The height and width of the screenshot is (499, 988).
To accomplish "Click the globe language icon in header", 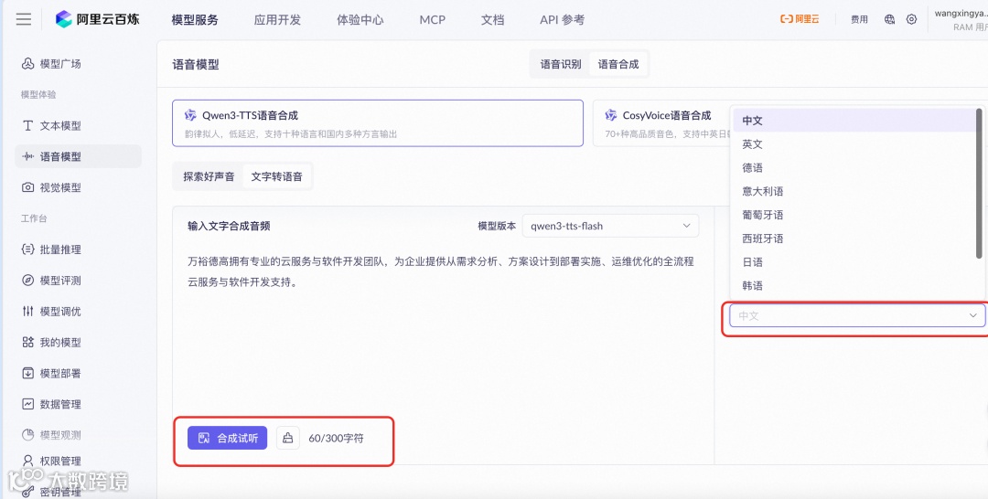I will click(890, 19).
